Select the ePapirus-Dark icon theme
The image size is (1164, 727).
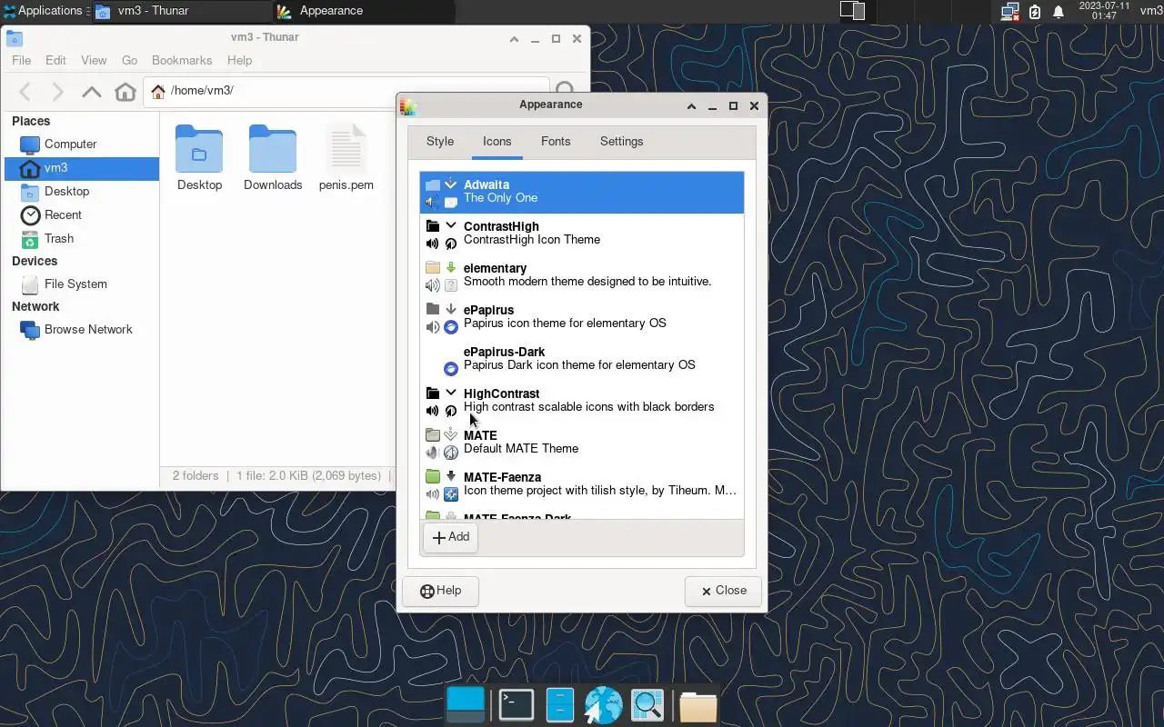click(582, 359)
